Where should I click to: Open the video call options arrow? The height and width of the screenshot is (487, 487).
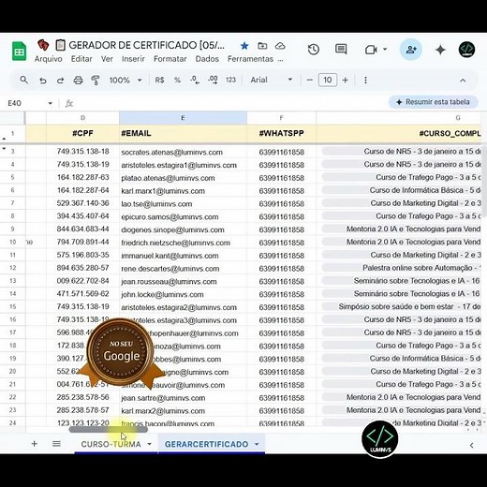(x=385, y=49)
